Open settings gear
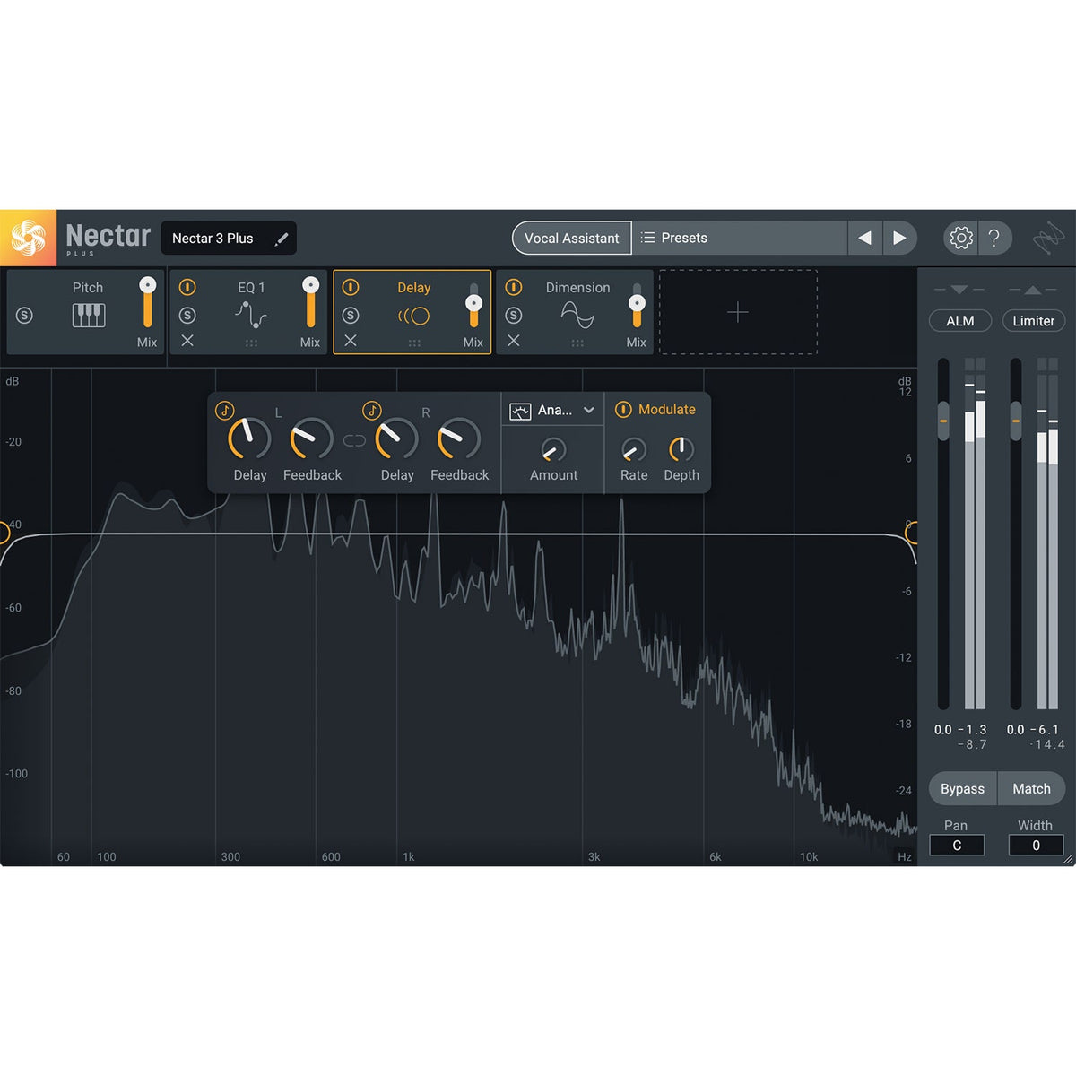The width and height of the screenshot is (1076, 1076). tap(960, 238)
